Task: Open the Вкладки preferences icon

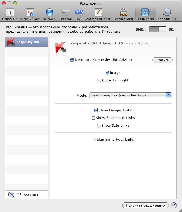Action: tap(66, 13)
